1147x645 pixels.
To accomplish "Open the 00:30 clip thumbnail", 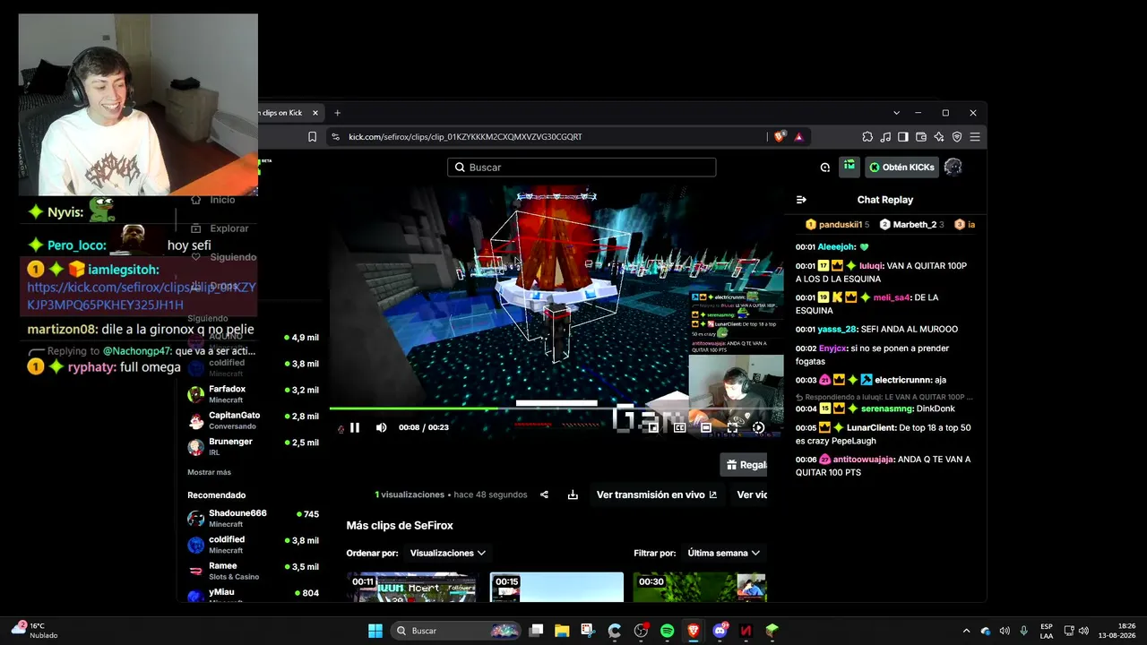I will [700, 588].
